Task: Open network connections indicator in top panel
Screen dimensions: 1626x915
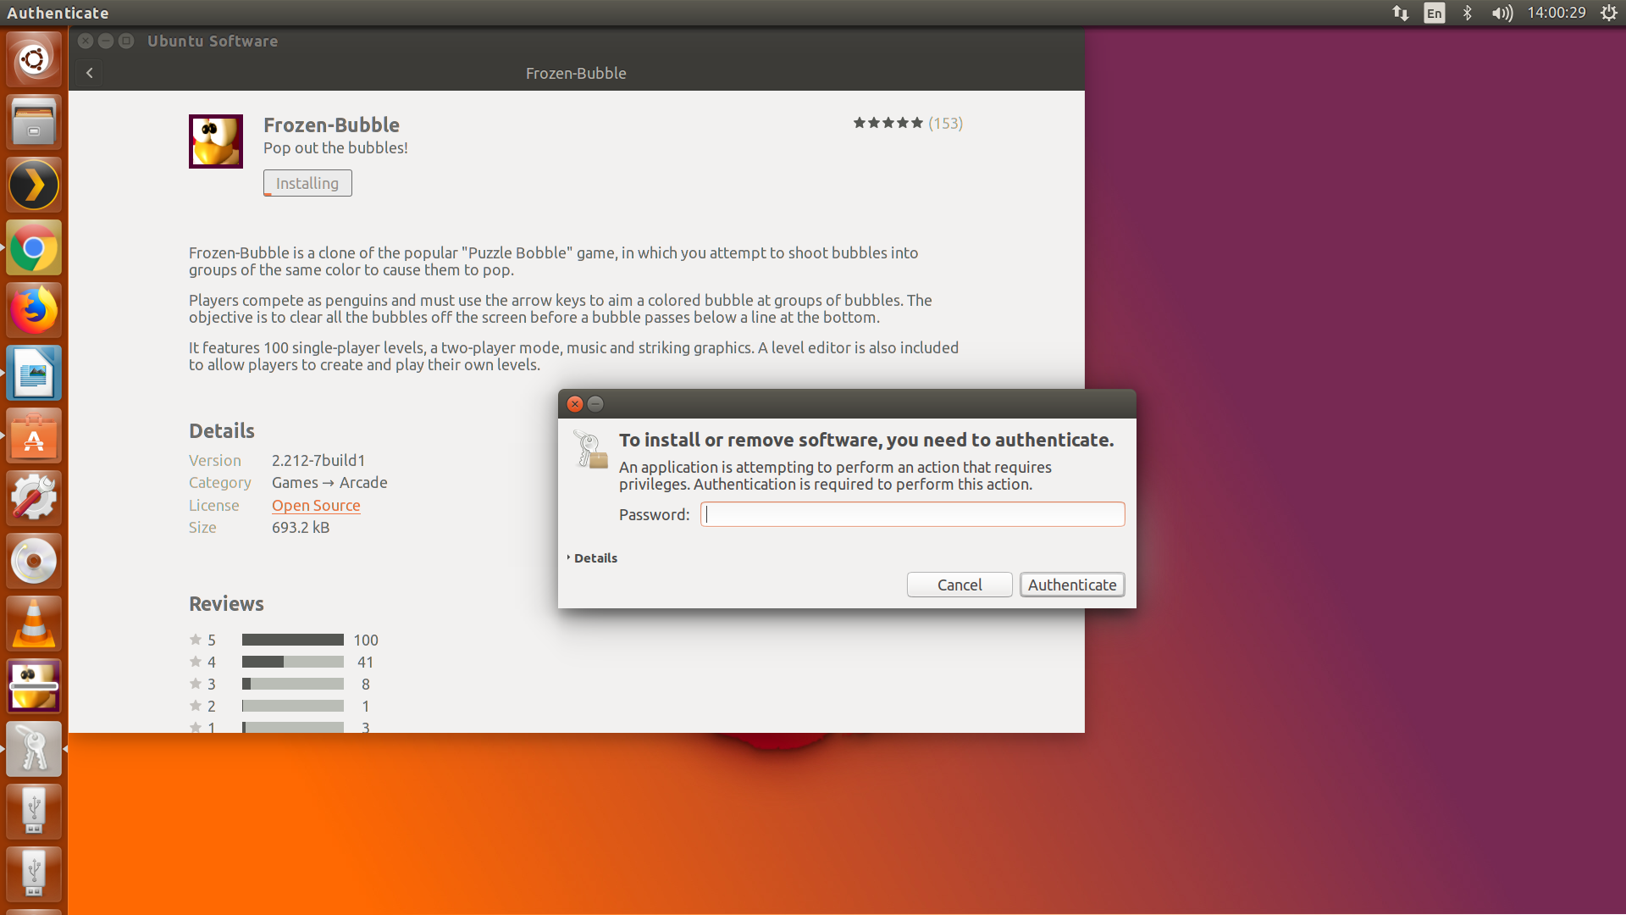Action: pos(1401,13)
